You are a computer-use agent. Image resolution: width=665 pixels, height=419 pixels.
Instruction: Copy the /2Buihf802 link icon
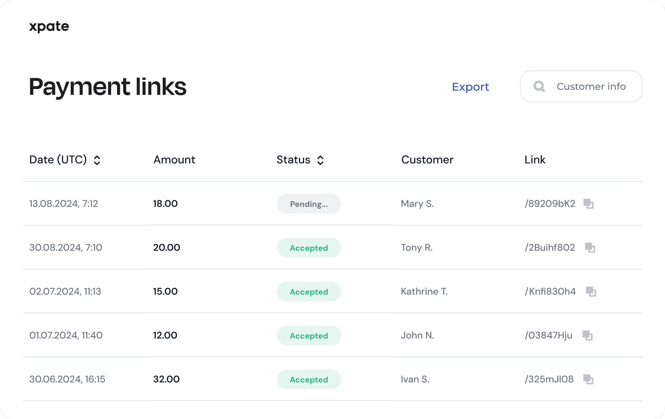(x=590, y=247)
